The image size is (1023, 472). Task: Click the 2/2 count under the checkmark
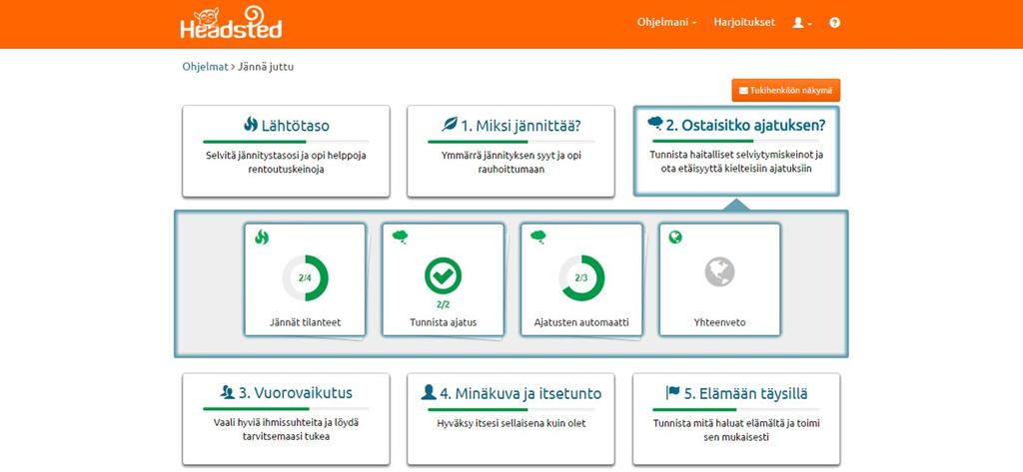tap(443, 304)
